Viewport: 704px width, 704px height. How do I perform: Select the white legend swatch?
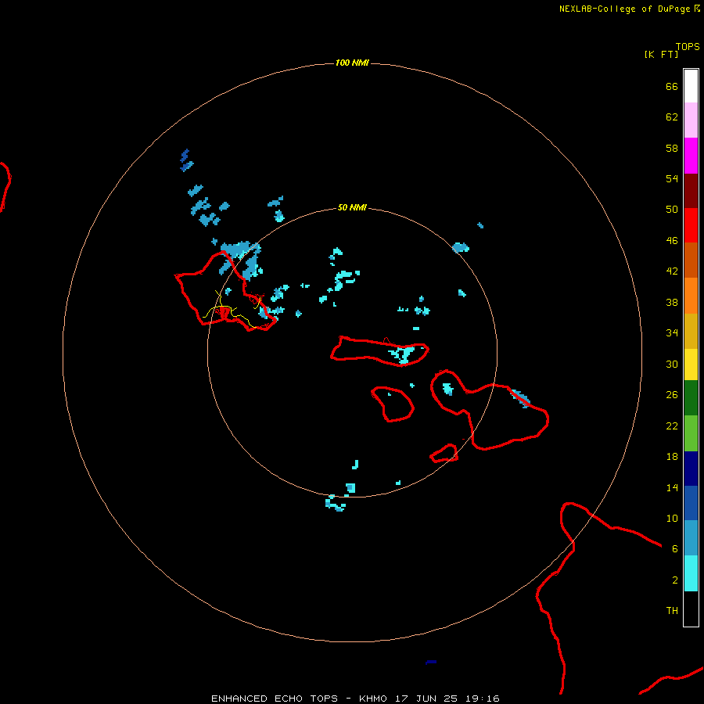pyautogui.click(x=691, y=86)
